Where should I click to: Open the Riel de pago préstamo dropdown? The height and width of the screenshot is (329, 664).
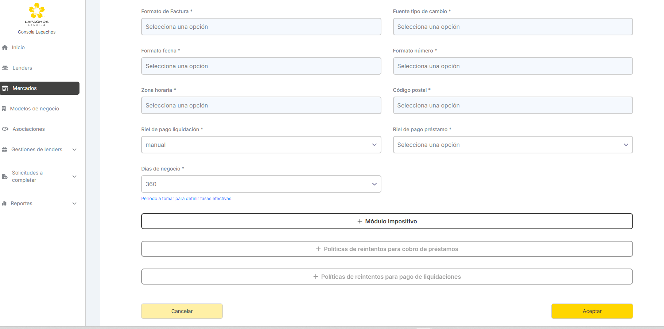512,145
